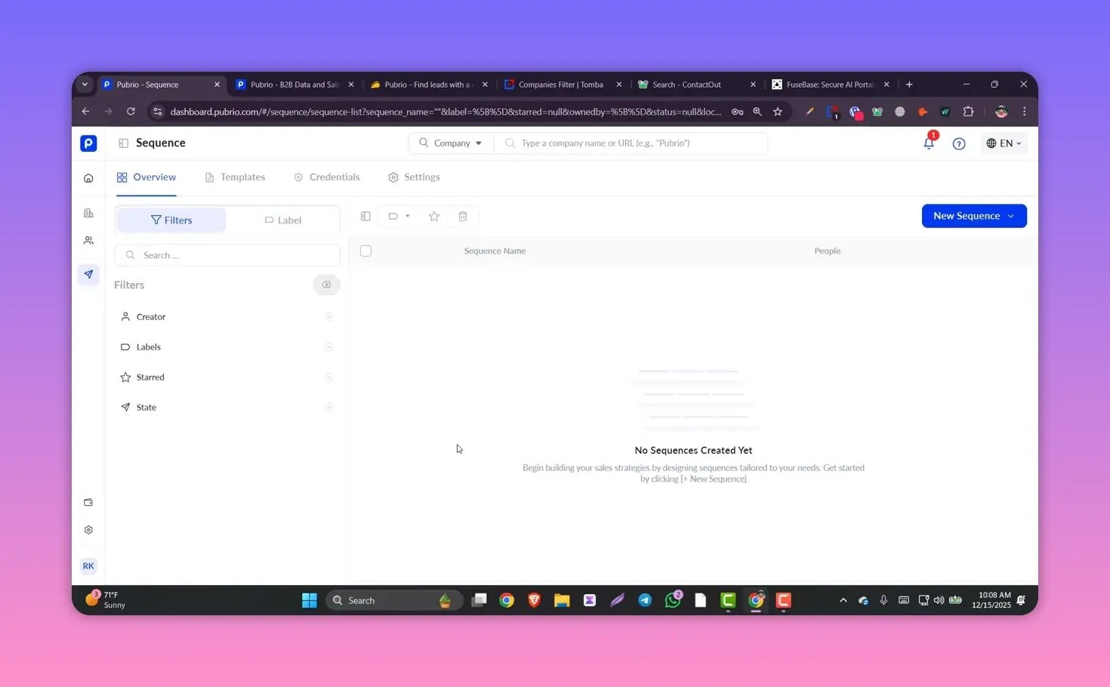
Task: Select the Filters toggle button
Action: pyautogui.click(x=171, y=220)
